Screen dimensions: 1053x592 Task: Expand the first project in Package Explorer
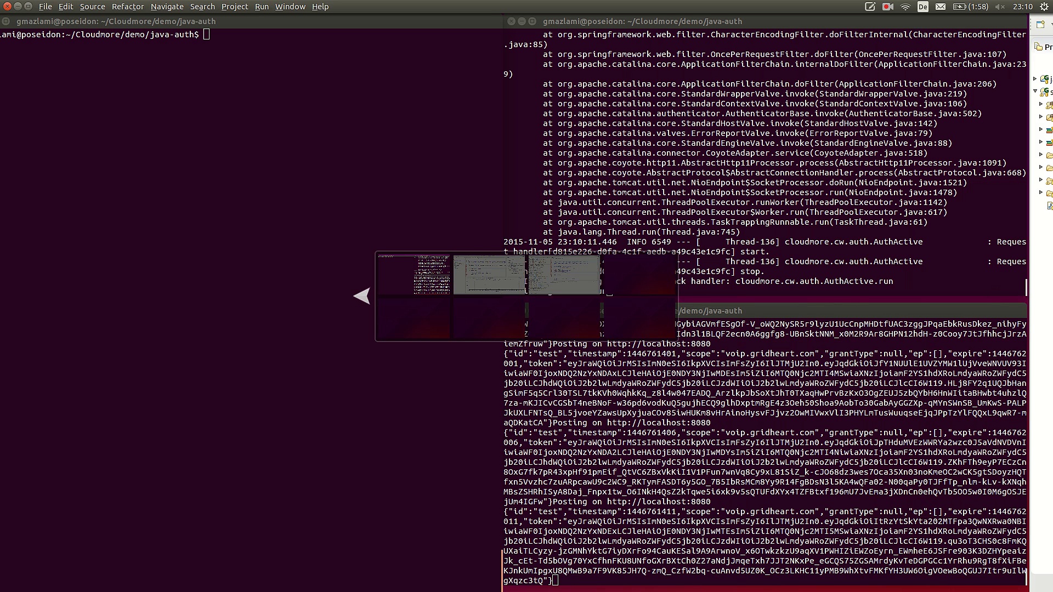pos(1035,79)
